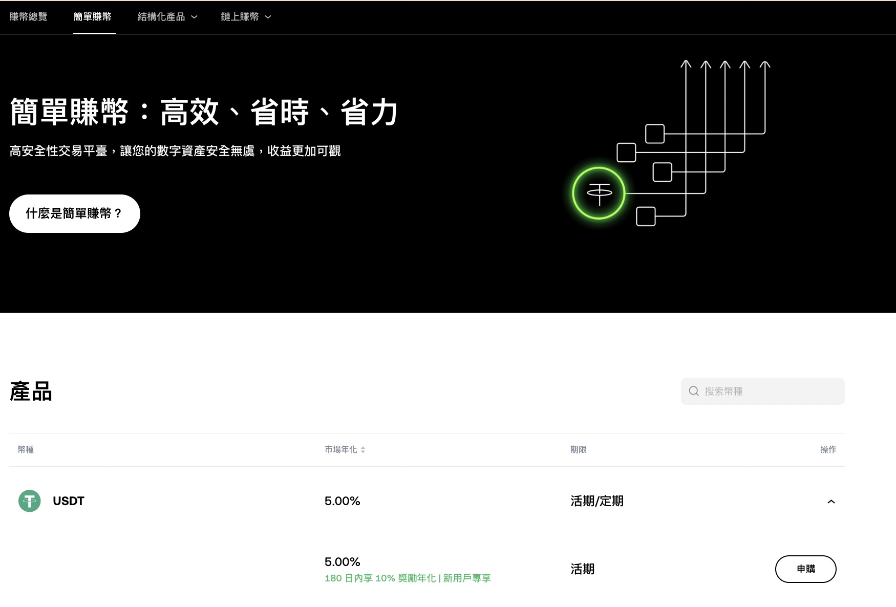Select the 簡單賺幣 tab
Viewport: 896px width, 607px height.
94,16
